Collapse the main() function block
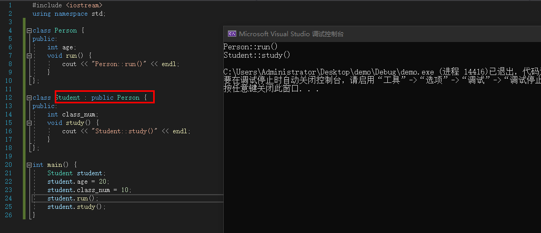Viewport: 541px width, 233px height. point(29,165)
